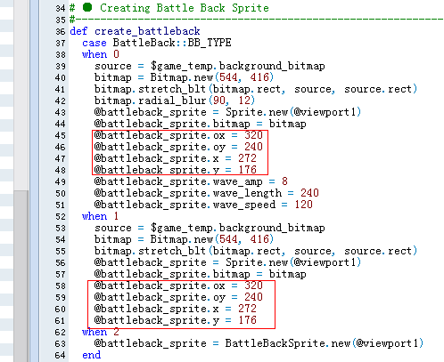This screenshot has height=362, width=444.
Task: Click "@battleback_sprite.bitmap = bitmap" on line 57
Action: tap(201, 274)
